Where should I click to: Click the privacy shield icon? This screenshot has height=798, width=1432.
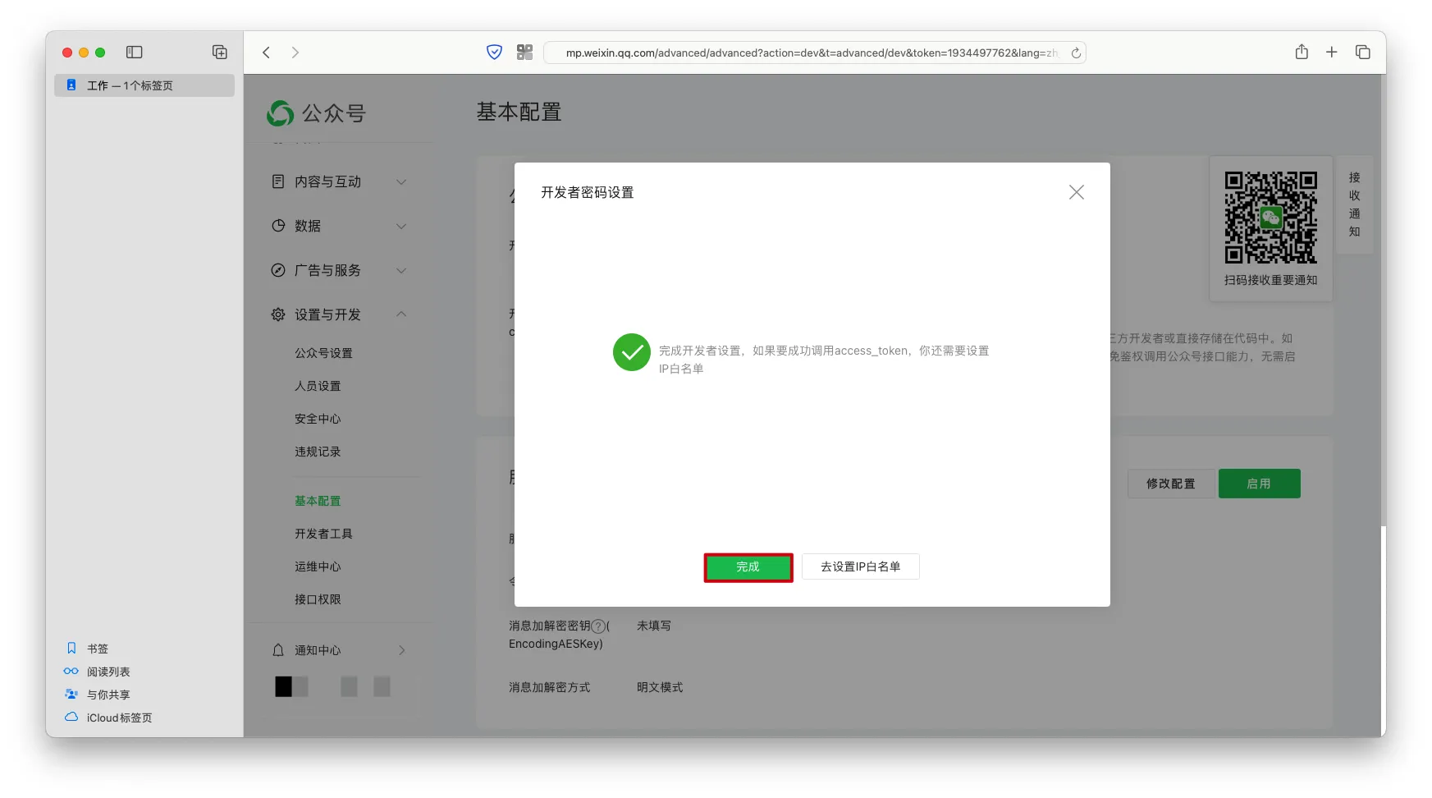[x=494, y=53]
